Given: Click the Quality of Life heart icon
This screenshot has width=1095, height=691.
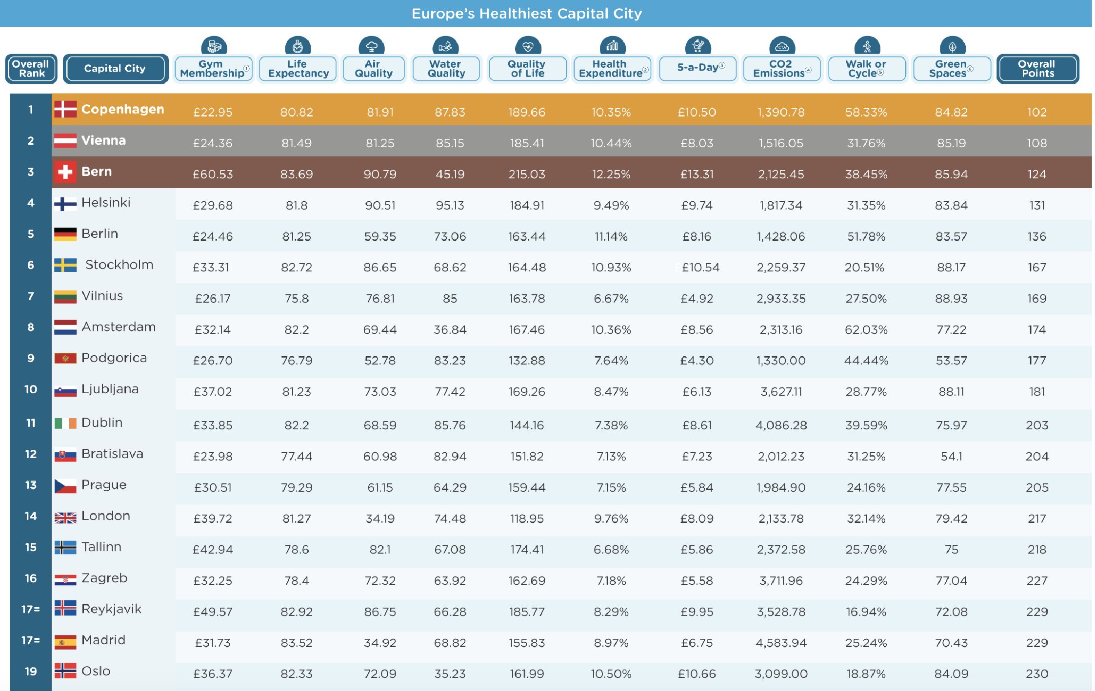Looking at the screenshot, I should [x=528, y=47].
